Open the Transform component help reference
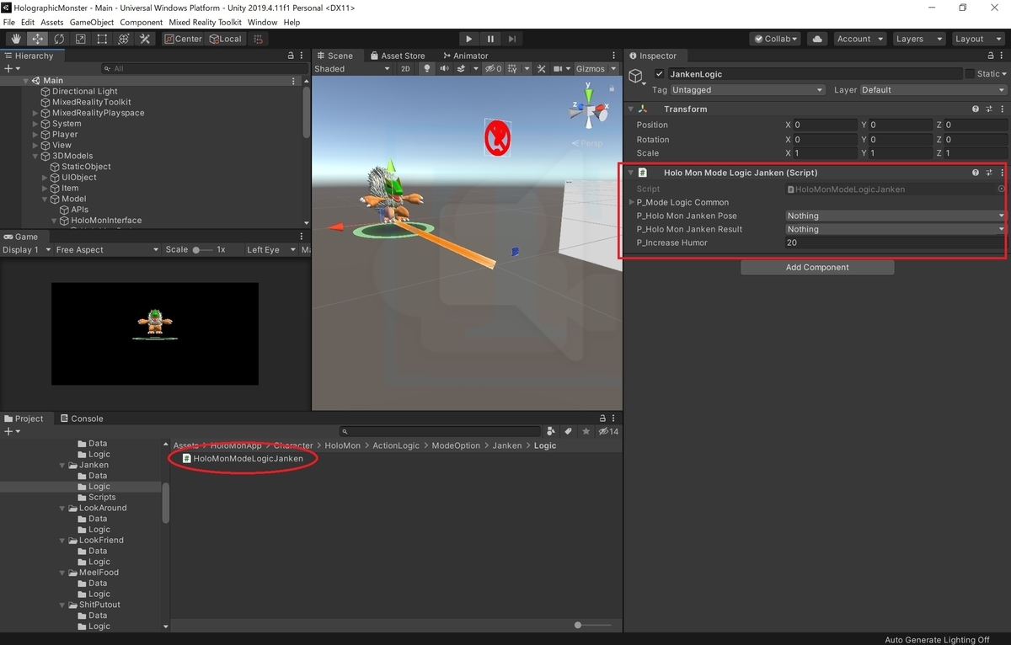1011x645 pixels. pos(976,109)
